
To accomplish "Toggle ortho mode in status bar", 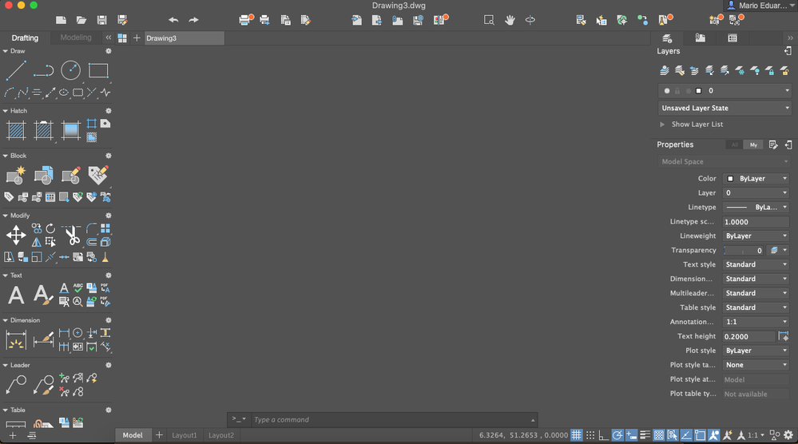I will point(604,435).
